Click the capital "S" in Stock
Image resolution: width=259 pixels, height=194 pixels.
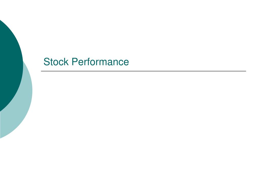47,62
